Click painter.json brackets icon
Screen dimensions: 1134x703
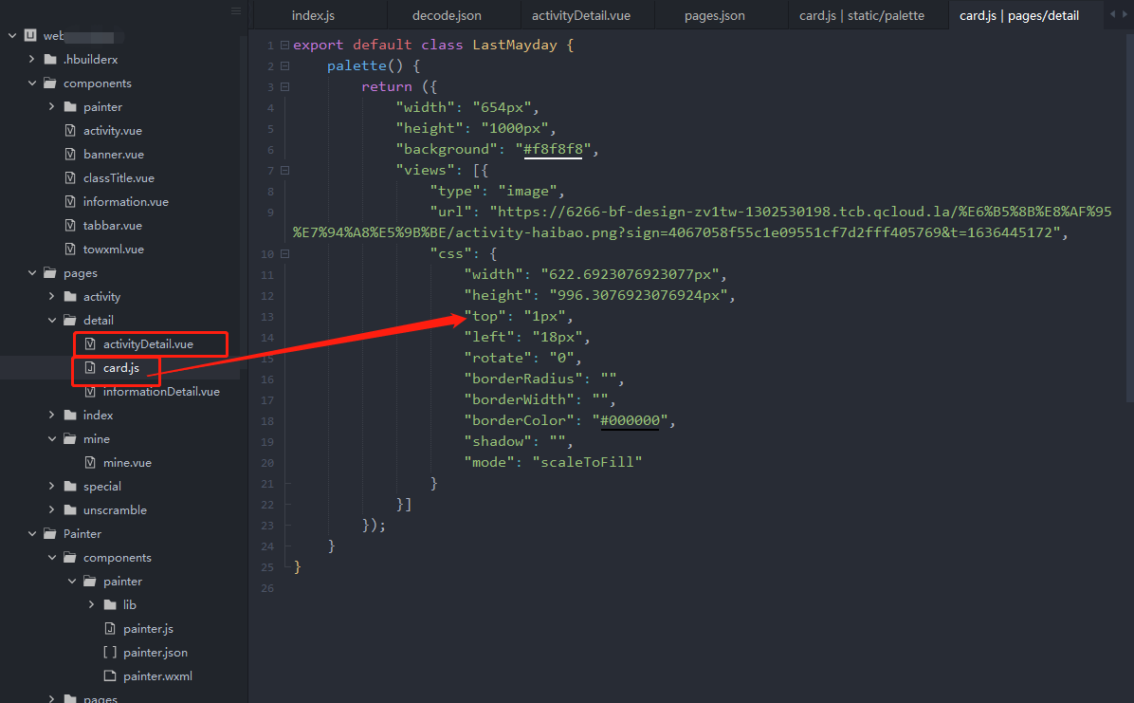point(110,653)
